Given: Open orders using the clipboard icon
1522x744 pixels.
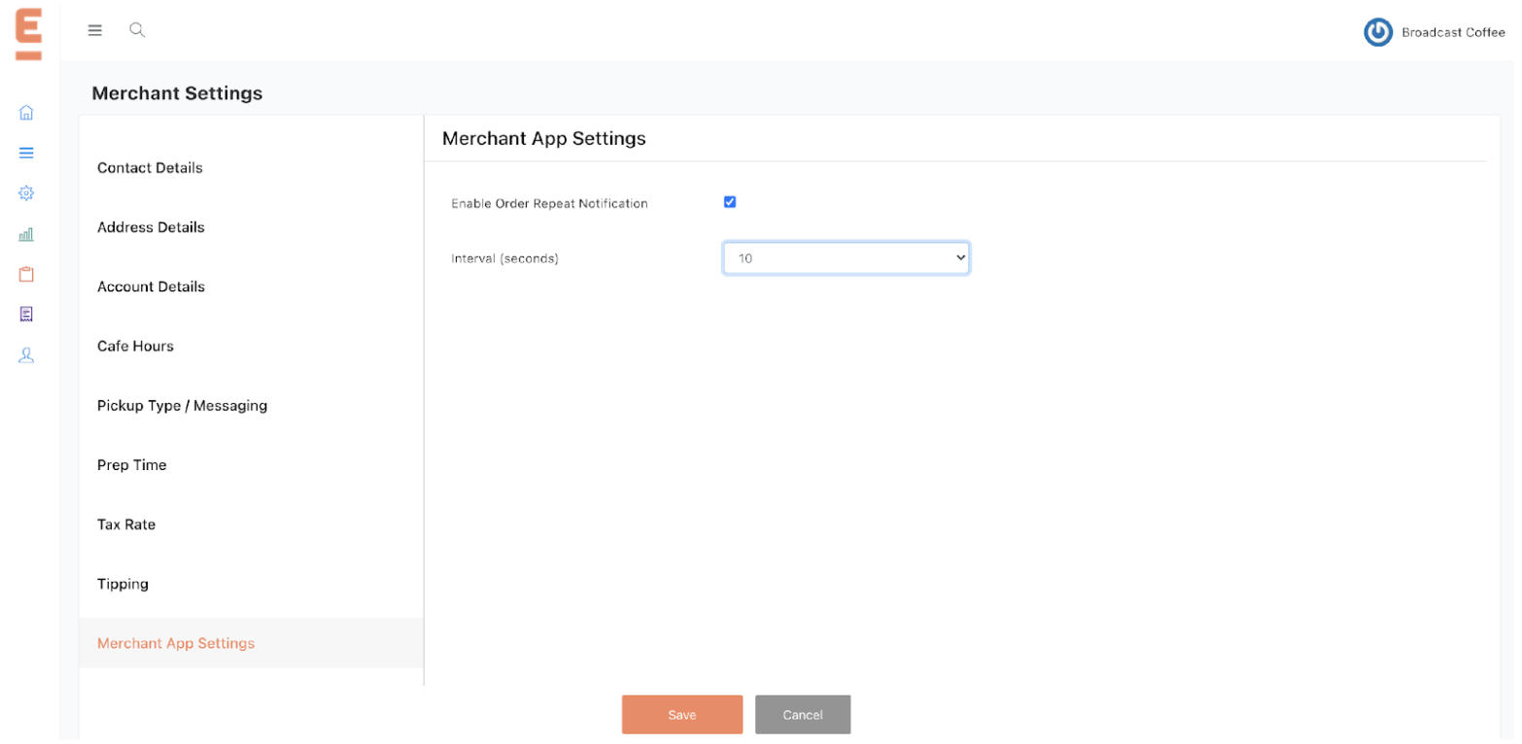Looking at the screenshot, I should [x=25, y=273].
